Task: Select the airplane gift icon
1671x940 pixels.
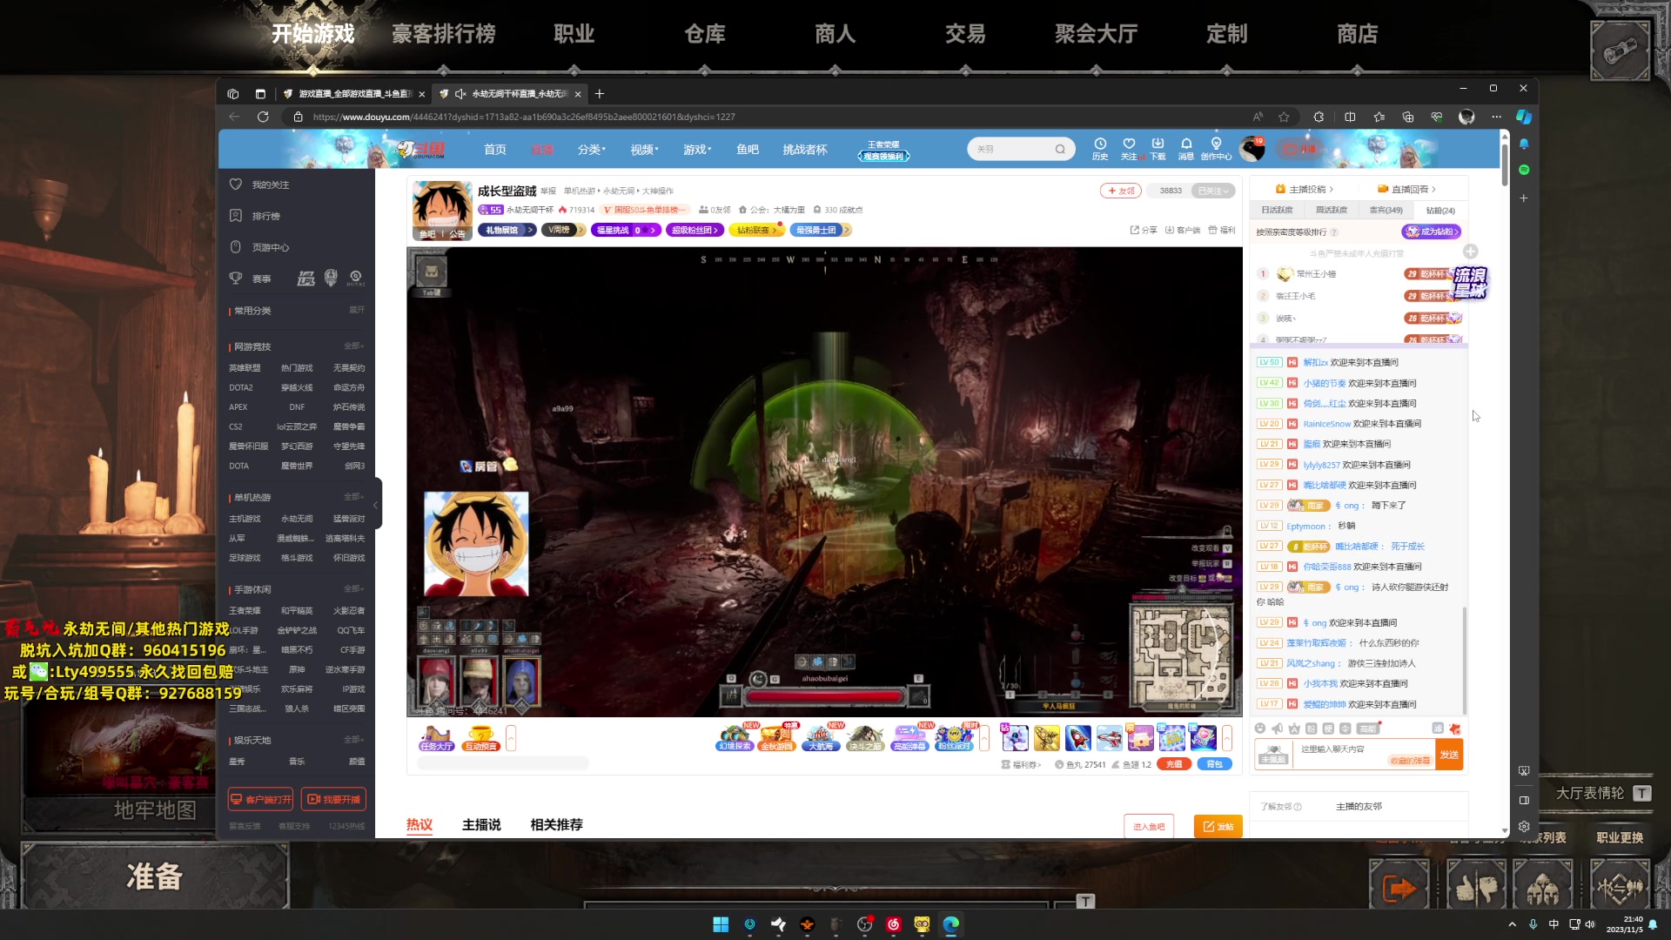Action: (1109, 738)
